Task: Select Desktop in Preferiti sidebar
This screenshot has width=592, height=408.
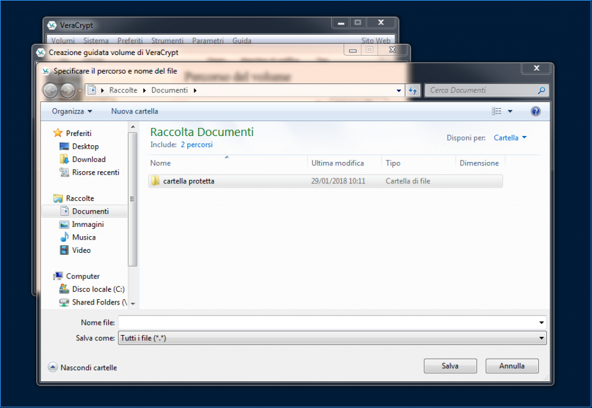Action: [x=85, y=146]
